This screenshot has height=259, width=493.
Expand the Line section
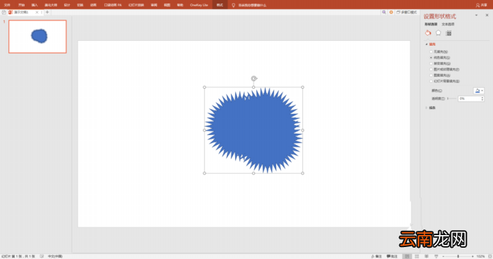427,108
